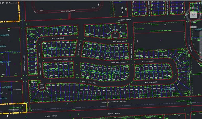Open the [-] viewport controls menu

tap(1, 2)
